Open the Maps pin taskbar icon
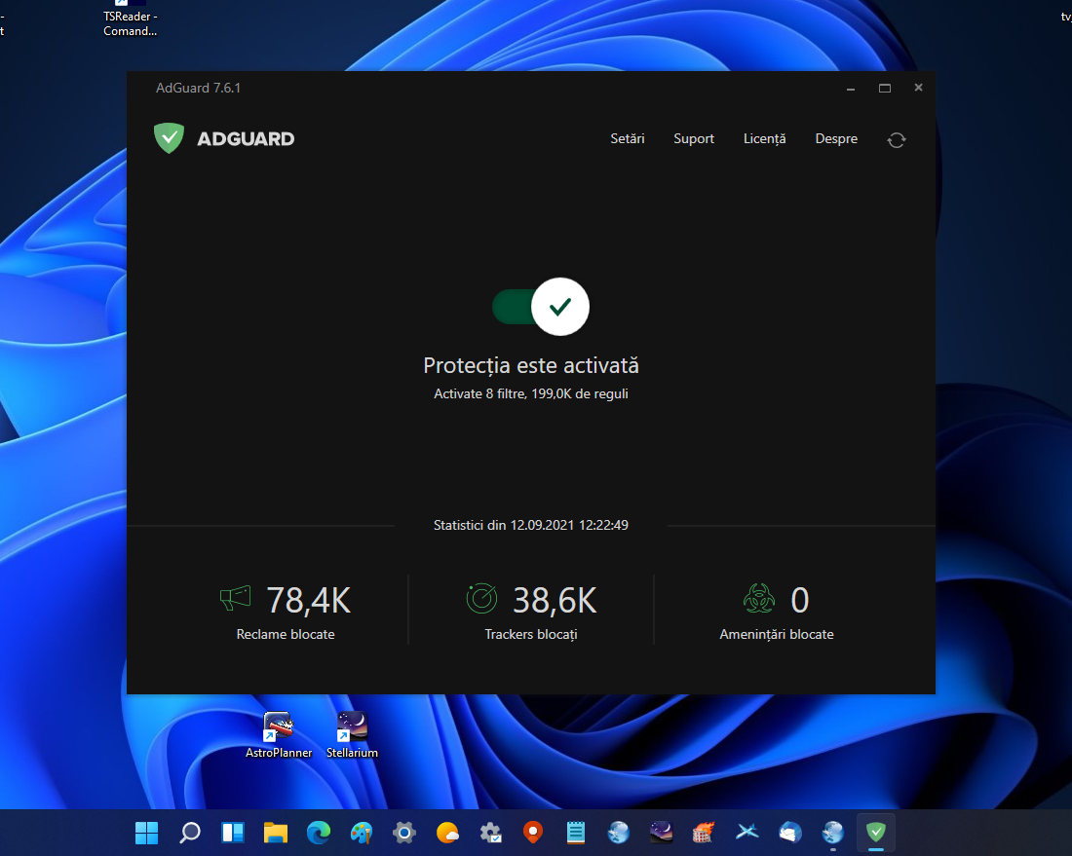1072x856 pixels. (532, 832)
